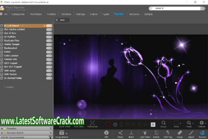Show the Info panel
Viewport: 208px width, 139px height.
point(106,133)
